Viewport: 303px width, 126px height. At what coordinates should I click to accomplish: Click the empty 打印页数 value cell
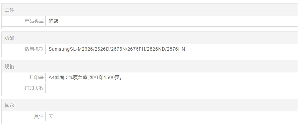(x=171, y=88)
